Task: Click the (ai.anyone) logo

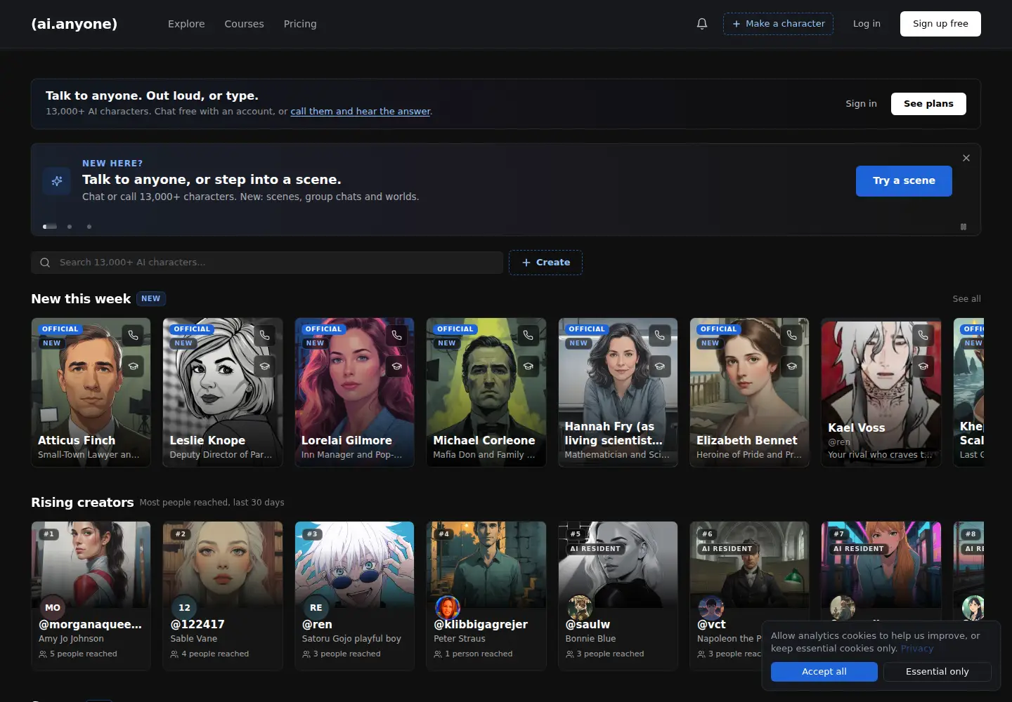Action: click(x=74, y=24)
